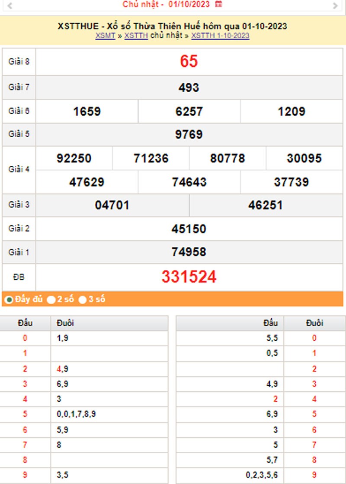Select the 3 số radio option
The height and width of the screenshot is (484, 346).
click(82, 300)
